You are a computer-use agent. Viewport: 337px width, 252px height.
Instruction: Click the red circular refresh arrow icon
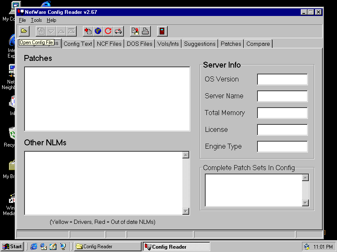coord(108,31)
